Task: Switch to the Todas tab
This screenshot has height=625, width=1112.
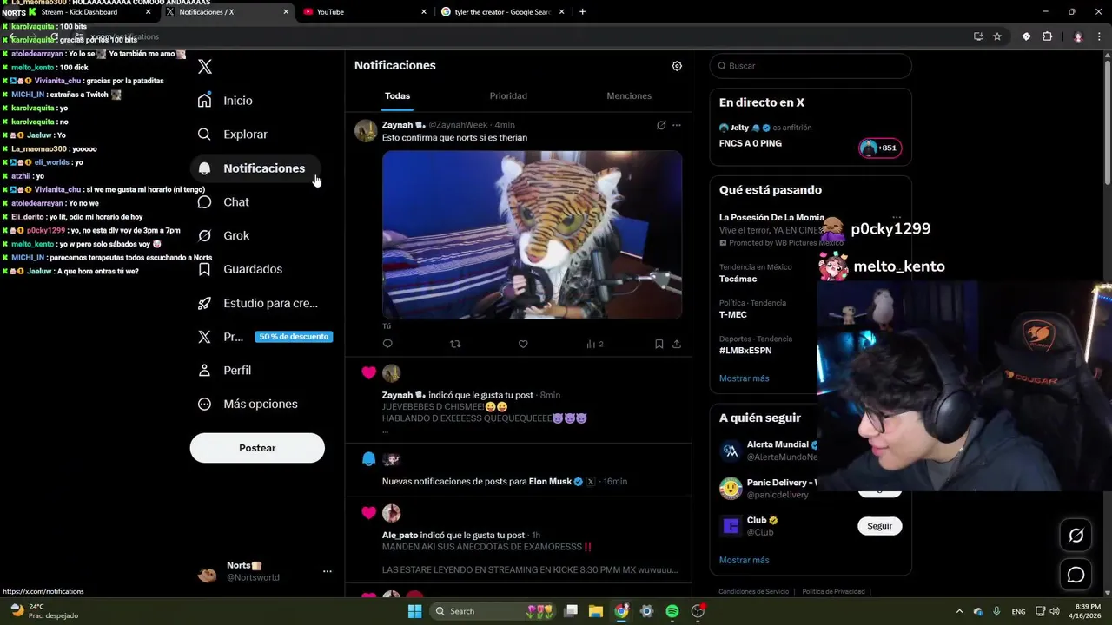Action: click(397, 96)
